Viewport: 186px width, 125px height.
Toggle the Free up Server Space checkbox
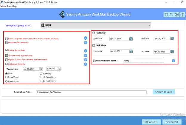coord(7,50)
